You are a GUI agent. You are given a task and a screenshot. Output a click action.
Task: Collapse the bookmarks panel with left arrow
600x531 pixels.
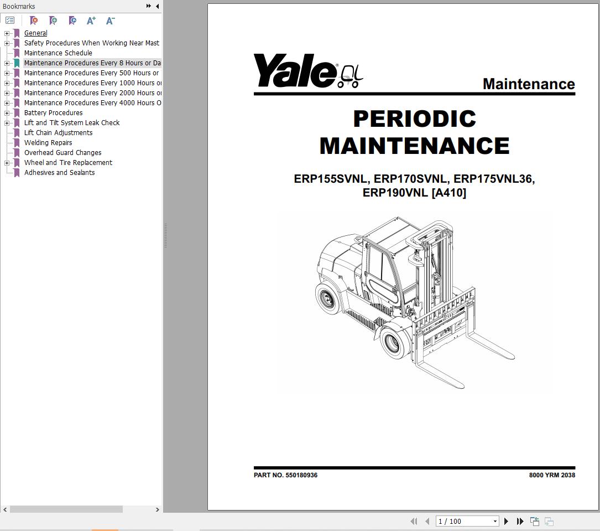tap(157, 6)
